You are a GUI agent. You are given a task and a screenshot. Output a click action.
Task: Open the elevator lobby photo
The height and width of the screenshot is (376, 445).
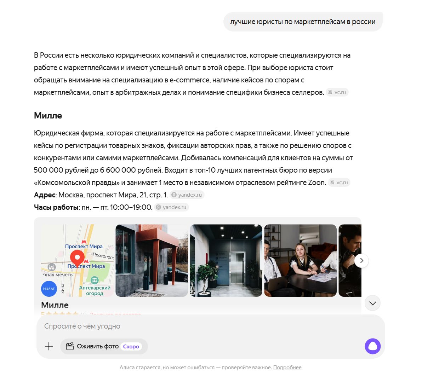(x=226, y=261)
